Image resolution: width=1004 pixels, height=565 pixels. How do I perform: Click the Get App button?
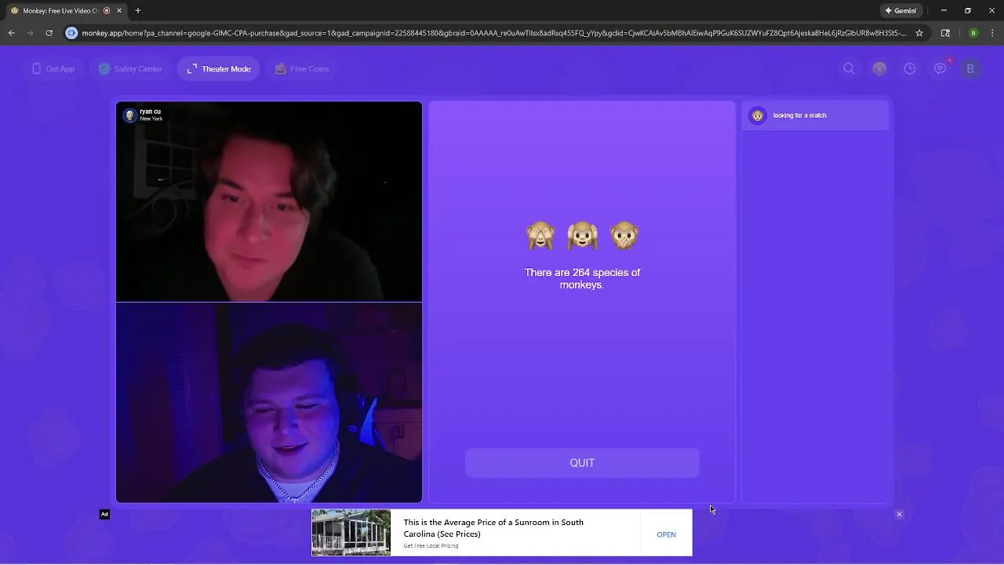(53, 69)
